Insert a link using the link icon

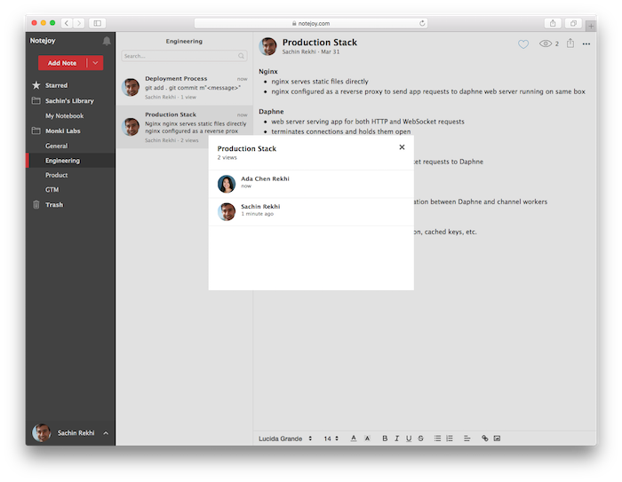click(x=485, y=439)
